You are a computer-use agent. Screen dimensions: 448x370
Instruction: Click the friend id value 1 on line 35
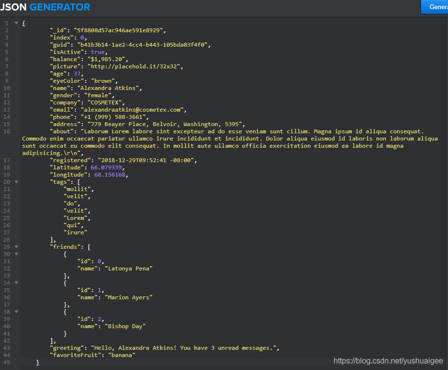(x=99, y=290)
